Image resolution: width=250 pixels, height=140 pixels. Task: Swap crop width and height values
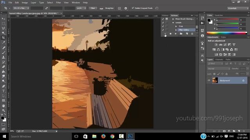[46, 8]
